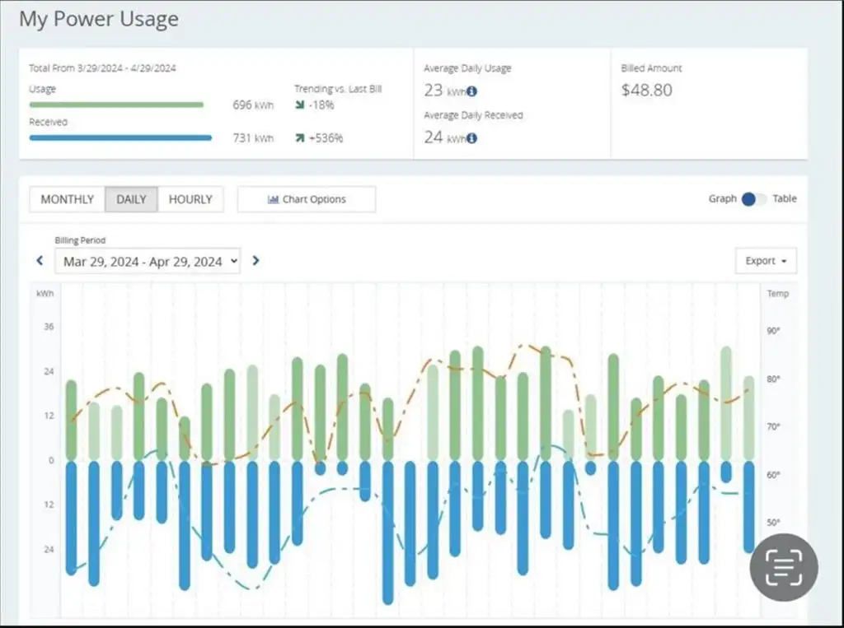Viewport: 844px width, 628px height.
Task: Tap the scan text floating icon
Action: [x=784, y=567]
